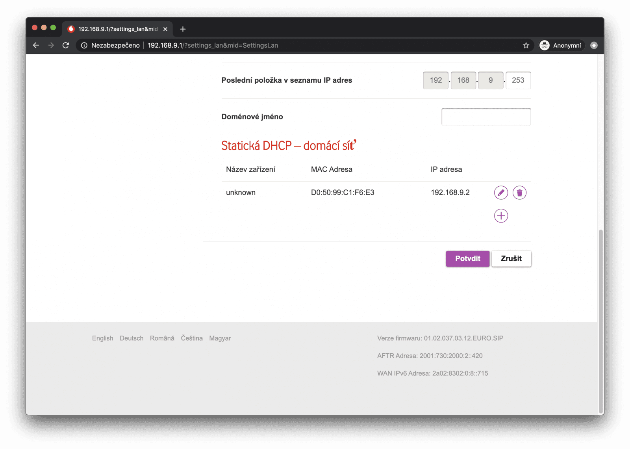
Task: Add a new static DHCP entry
Action: point(501,216)
